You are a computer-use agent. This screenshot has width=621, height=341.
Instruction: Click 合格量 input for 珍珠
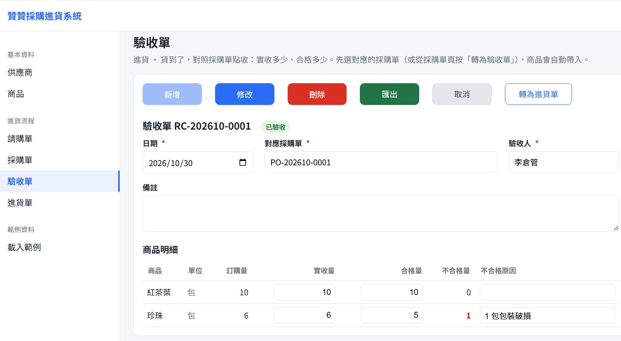[392, 315]
